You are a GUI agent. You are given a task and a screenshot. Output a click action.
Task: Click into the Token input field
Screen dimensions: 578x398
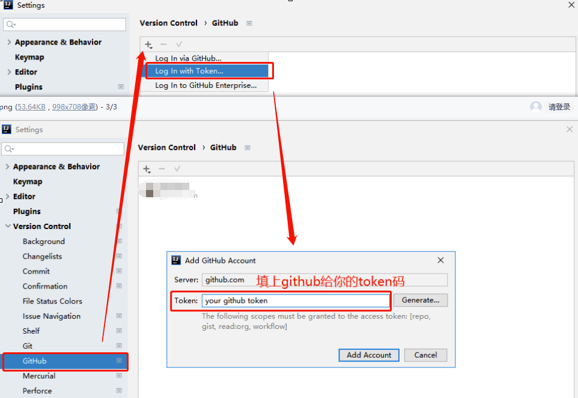(296, 301)
